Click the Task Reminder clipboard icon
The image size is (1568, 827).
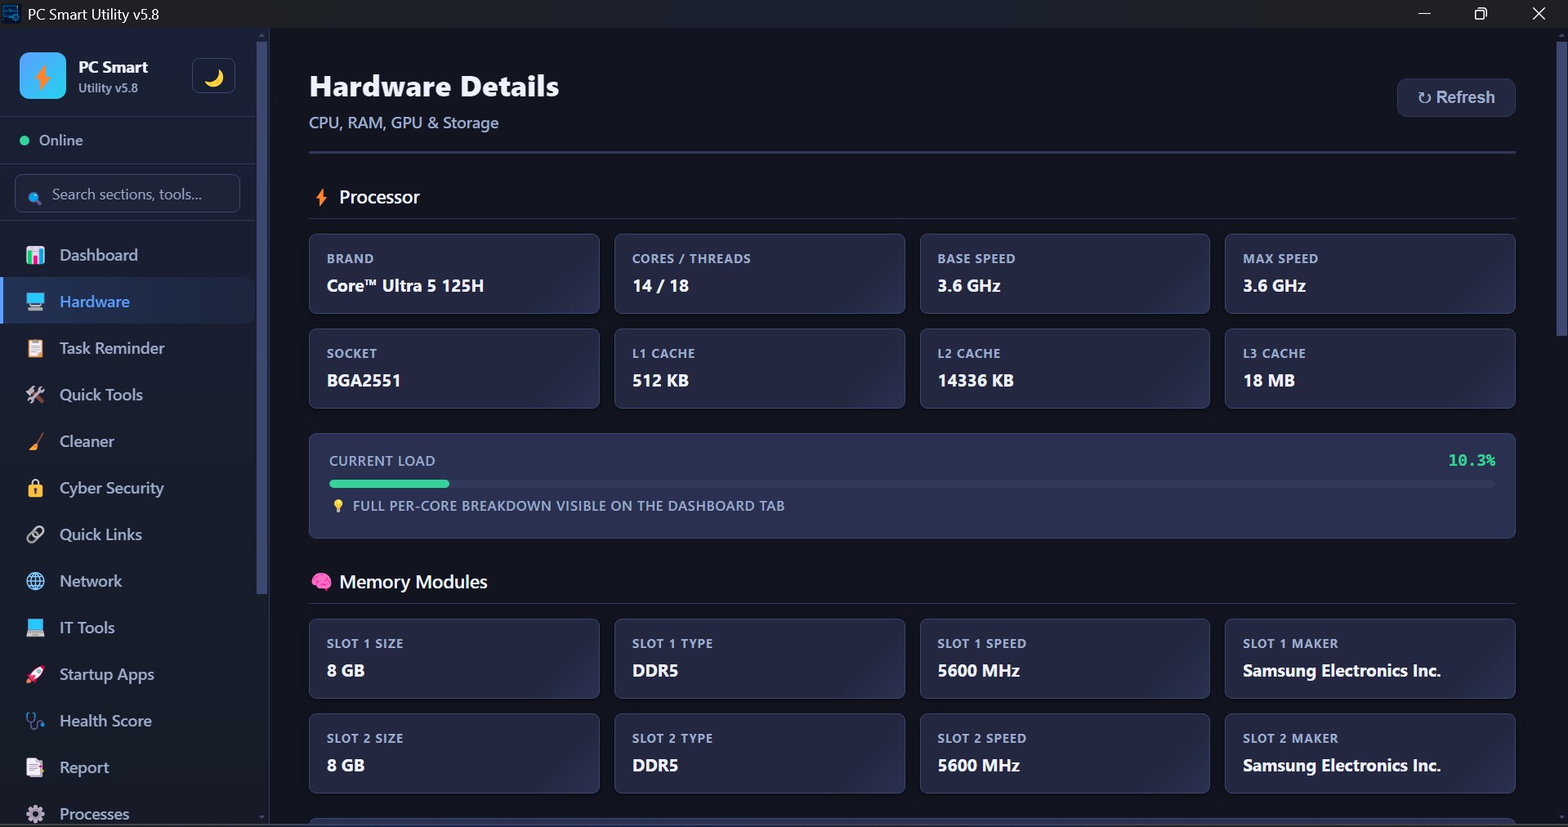[x=35, y=349]
